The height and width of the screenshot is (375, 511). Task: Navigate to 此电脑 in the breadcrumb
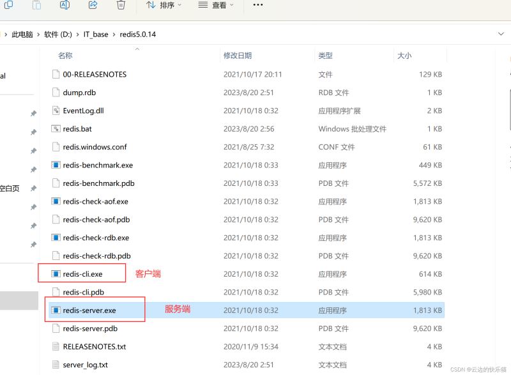pyautogui.click(x=22, y=34)
